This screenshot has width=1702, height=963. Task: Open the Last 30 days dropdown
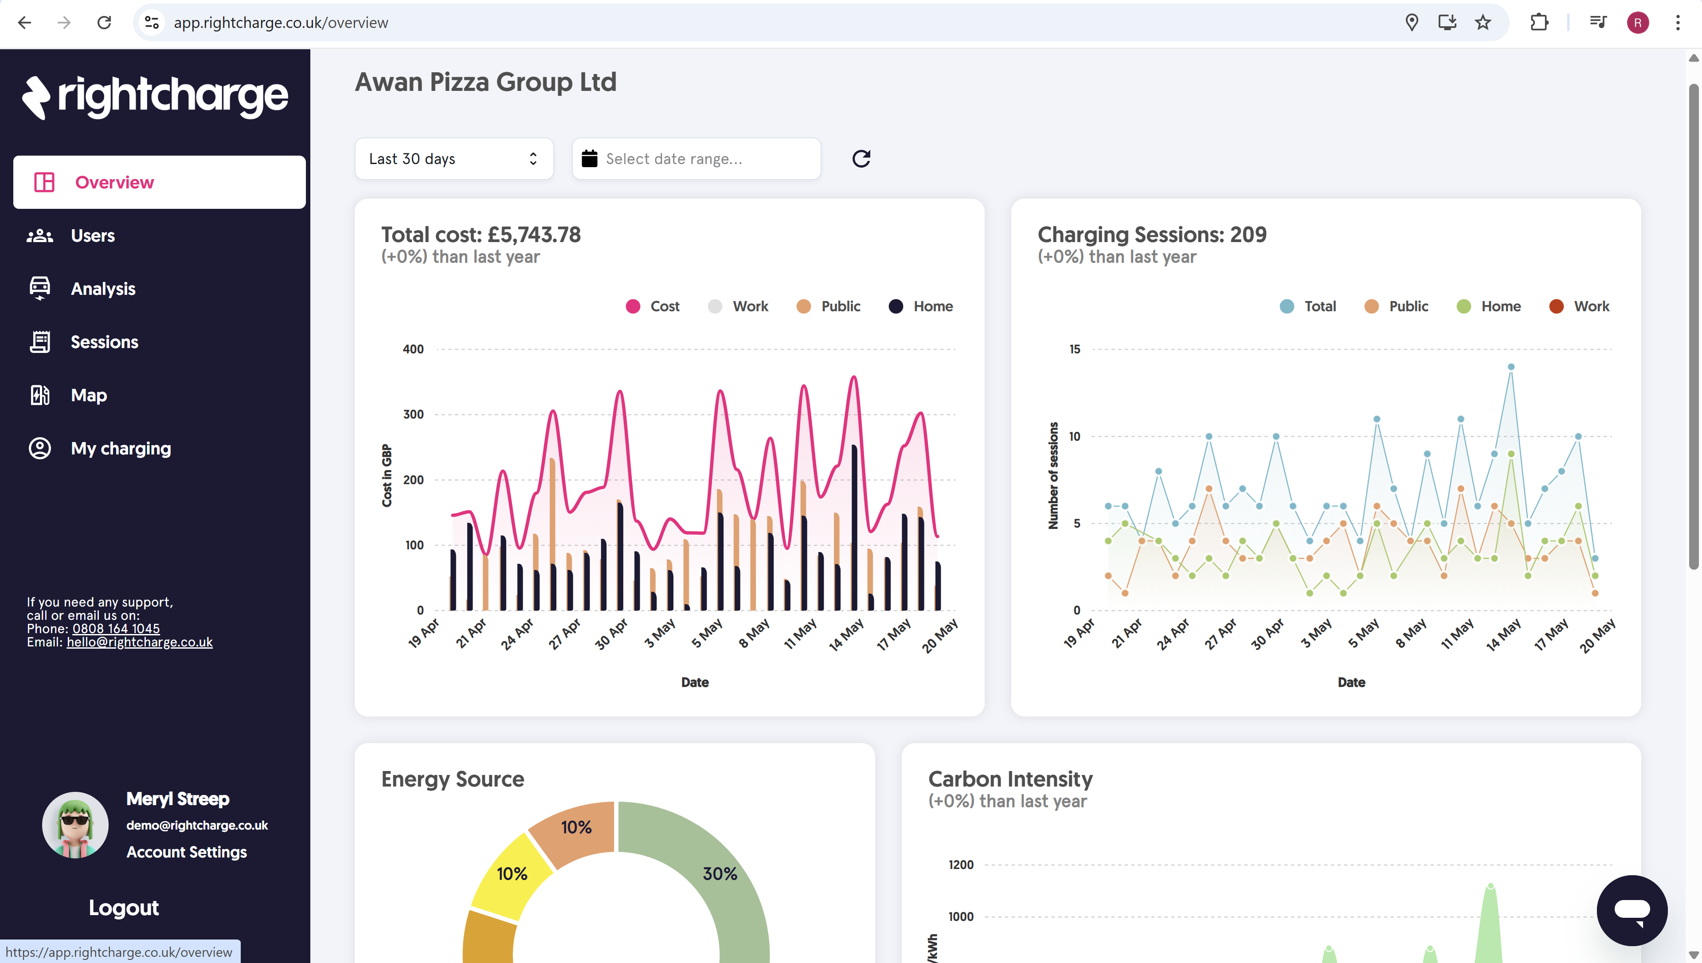coord(454,159)
